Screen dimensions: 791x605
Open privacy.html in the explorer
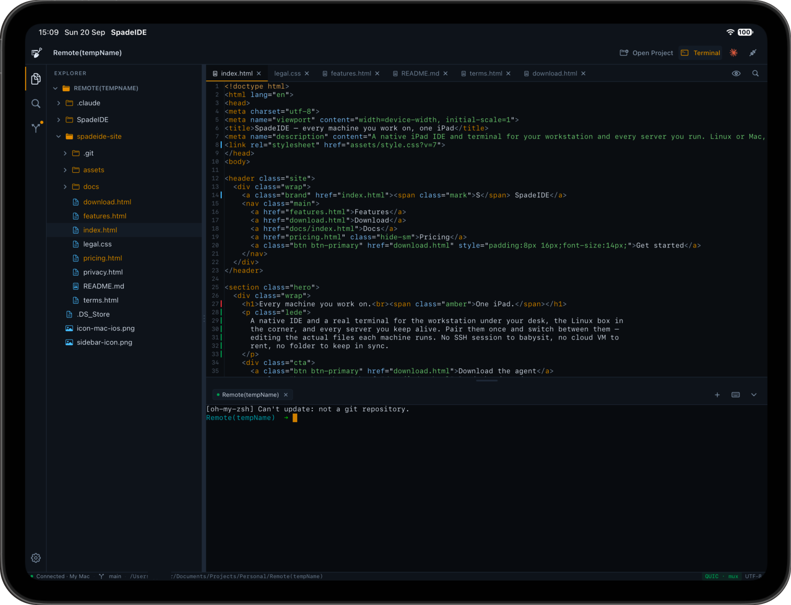103,272
